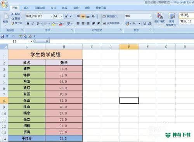Click the 自动换行 wrap text button
194x142 pixels.
[x=110, y=16]
